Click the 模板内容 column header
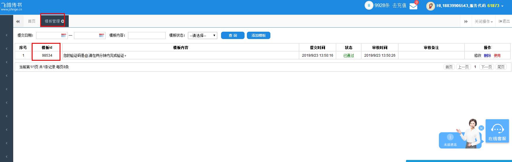512x162 pixels. [x=181, y=48]
